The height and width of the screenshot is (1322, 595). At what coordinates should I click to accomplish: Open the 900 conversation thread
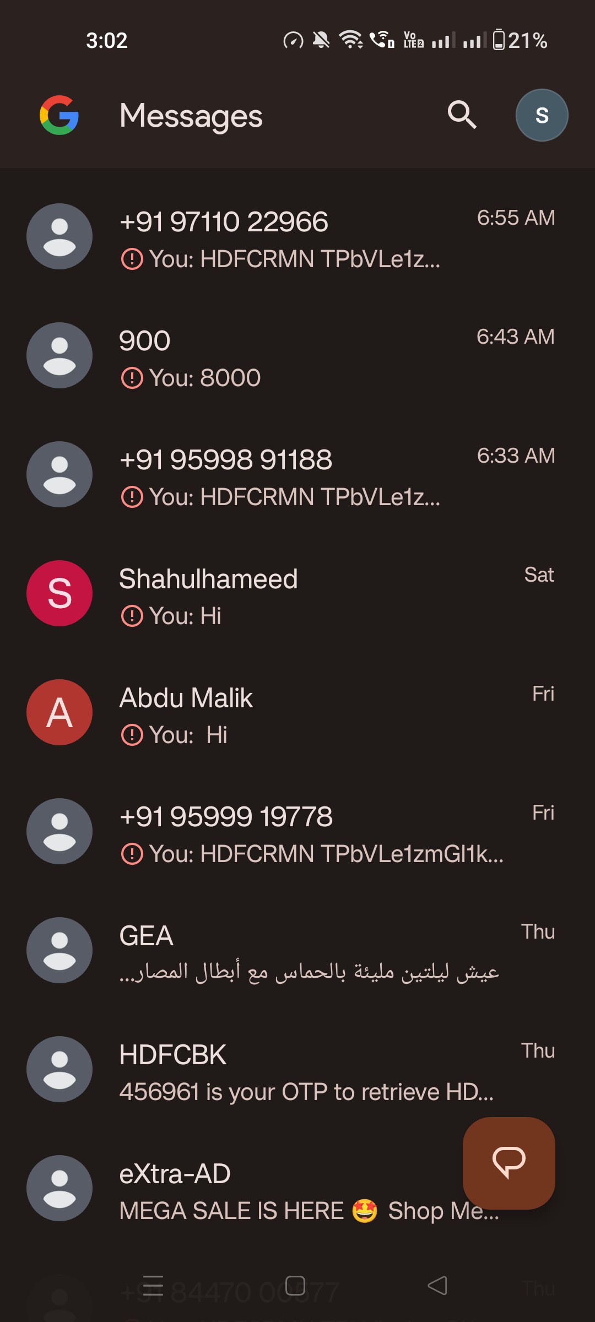point(309,356)
